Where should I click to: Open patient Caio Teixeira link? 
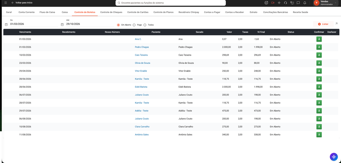(x=141, y=55)
